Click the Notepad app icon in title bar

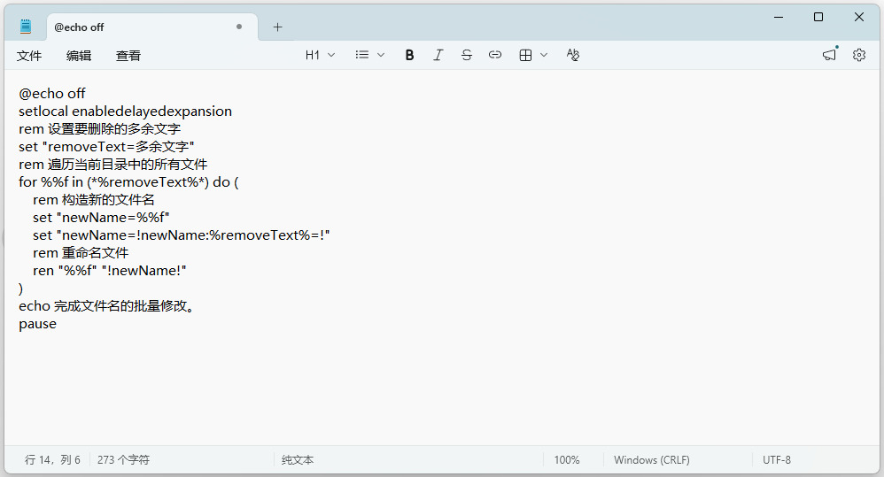[x=26, y=27]
